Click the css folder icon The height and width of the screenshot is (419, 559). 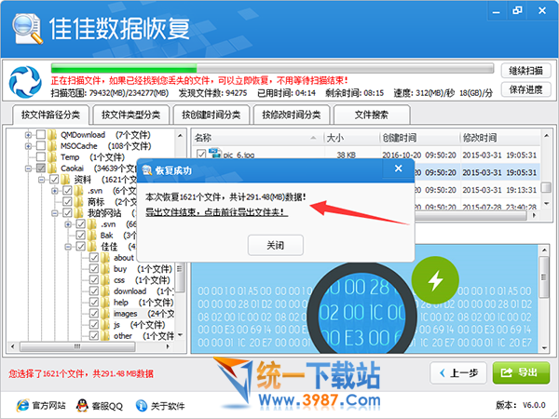click(105, 280)
